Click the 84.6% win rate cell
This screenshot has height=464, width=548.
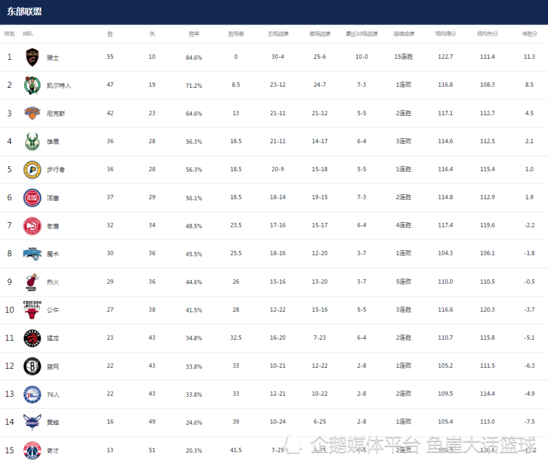[194, 58]
